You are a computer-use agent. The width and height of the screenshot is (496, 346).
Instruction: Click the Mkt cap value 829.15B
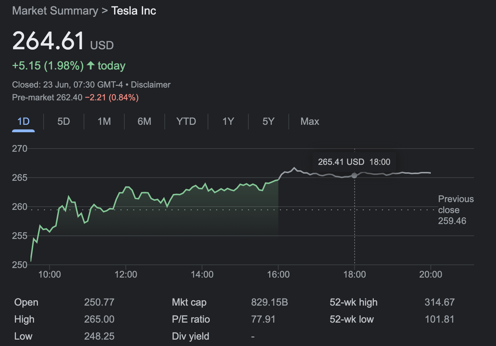click(270, 302)
